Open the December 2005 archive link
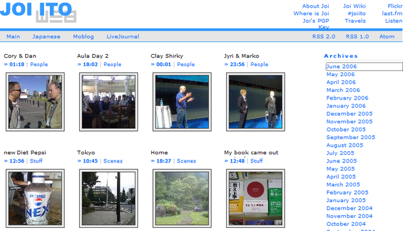Image resolution: width=403 pixels, height=231 pixels. (x=349, y=114)
